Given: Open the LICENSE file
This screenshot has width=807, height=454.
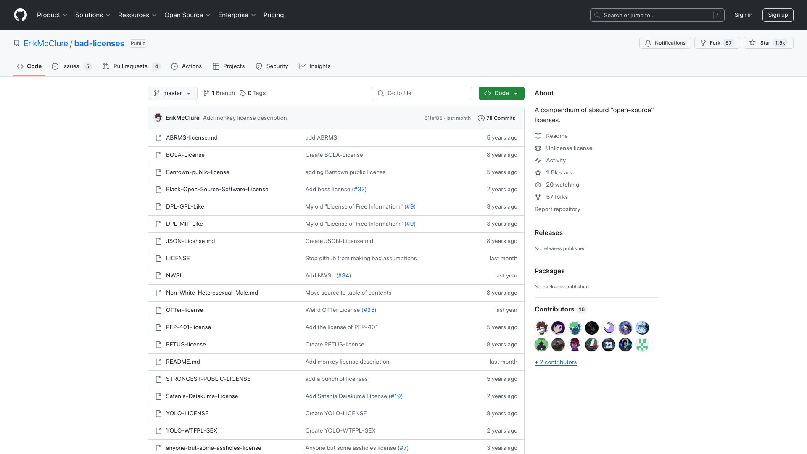Looking at the screenshot, I should pos(178,259).
